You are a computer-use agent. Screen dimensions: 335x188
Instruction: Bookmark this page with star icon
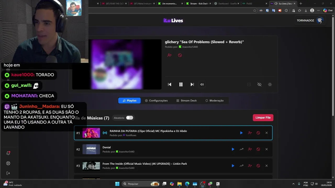click(255, 10)
